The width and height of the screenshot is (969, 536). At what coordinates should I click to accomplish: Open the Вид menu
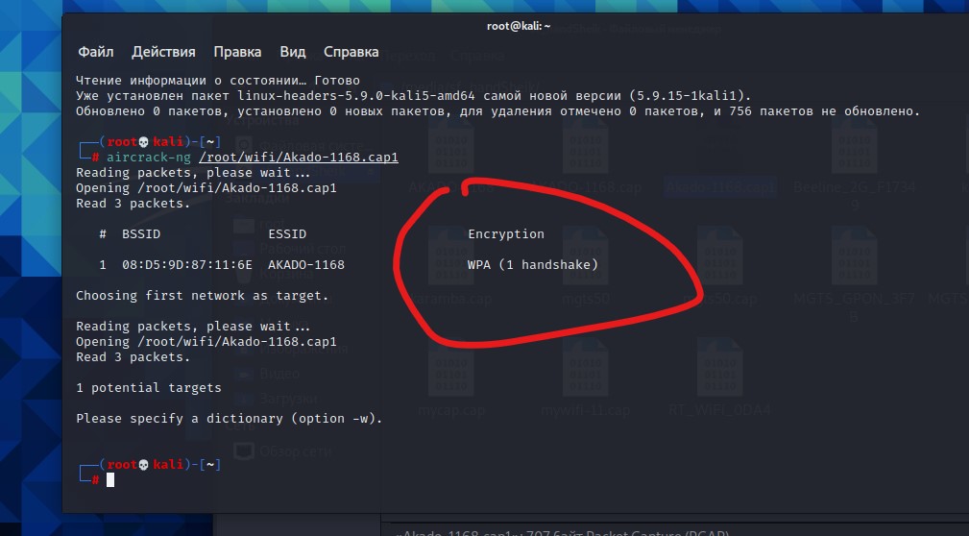coord(293,52)
